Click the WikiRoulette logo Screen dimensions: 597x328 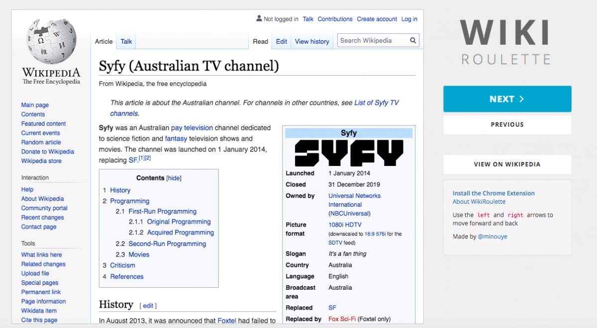pos(504,42)
